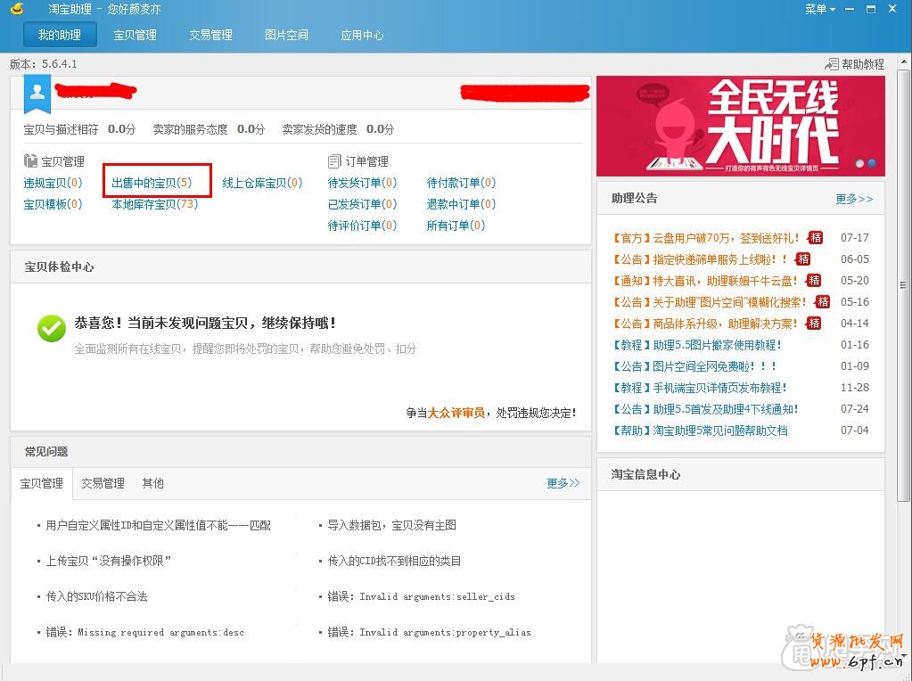This screenshot has height=681, width=912.
Task: Open 淘宝助理5常见问题帮助文档 link
Action: [701, 431]
